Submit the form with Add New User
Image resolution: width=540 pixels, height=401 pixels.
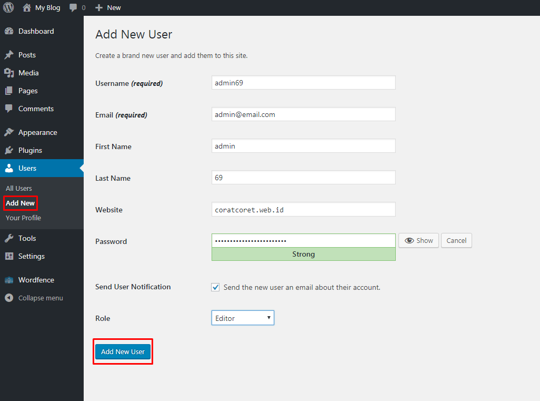(123, 352)
